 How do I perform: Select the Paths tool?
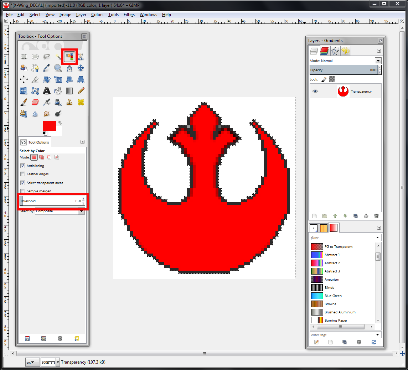tap(35, 68)
